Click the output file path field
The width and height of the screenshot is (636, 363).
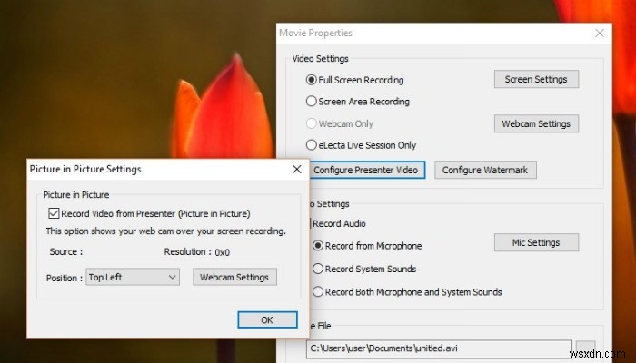point(439,348)
